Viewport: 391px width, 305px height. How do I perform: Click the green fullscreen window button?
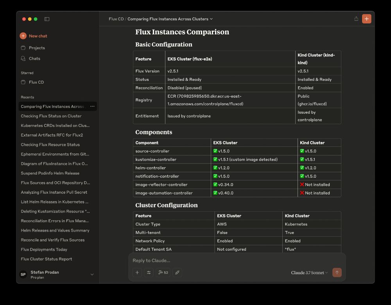click(36, 19)
